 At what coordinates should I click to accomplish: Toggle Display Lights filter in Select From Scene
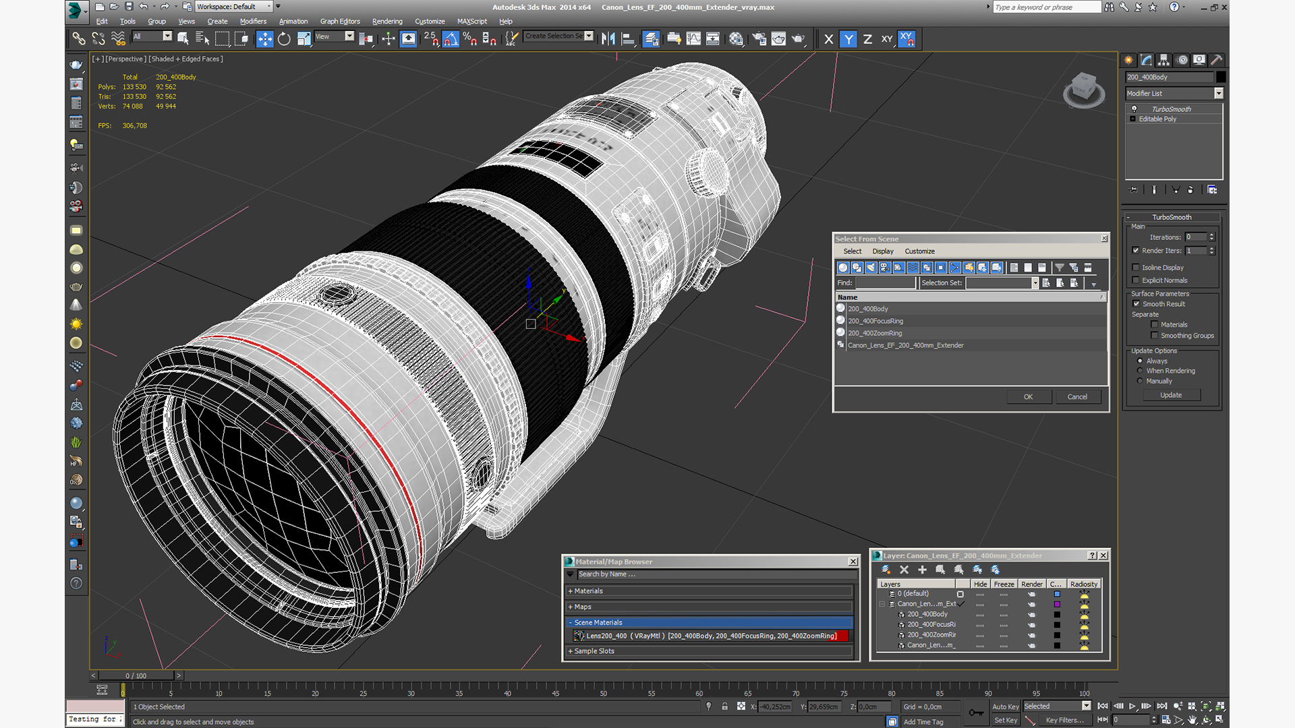pyautogui.click(x=871, y=268)
